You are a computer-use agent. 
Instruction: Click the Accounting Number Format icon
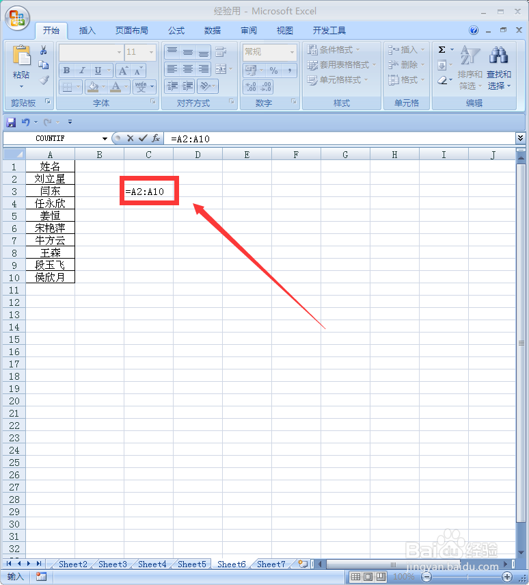coord(251,70)
